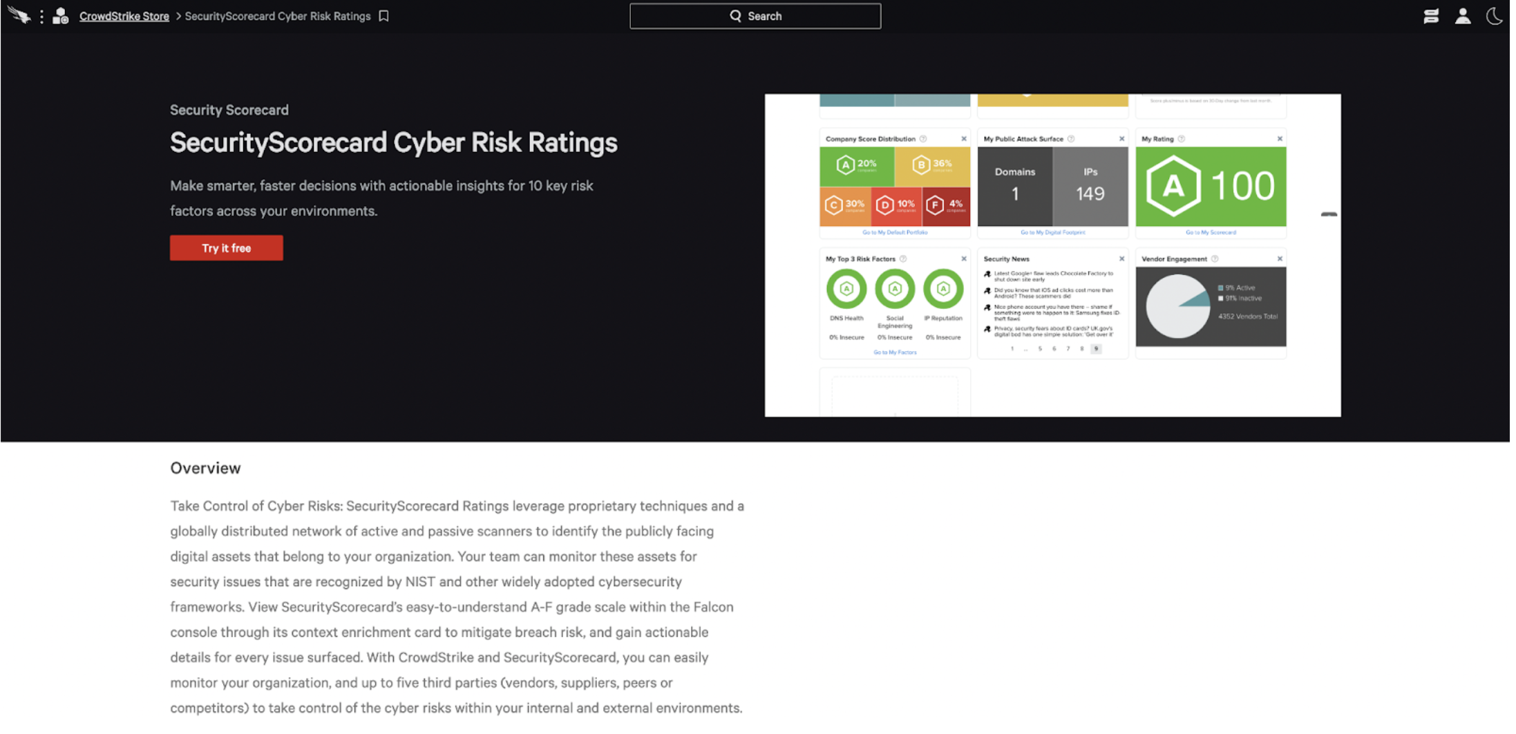The image size is (1516, 734).
Task: Open the chat support icon
Action: [x=1431, y=15]
